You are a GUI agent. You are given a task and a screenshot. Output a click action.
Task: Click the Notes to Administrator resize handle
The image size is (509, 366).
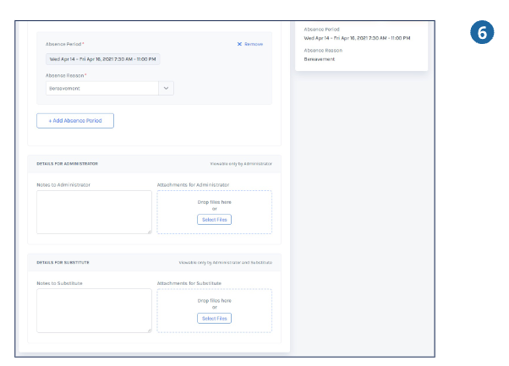coord(150,232)
